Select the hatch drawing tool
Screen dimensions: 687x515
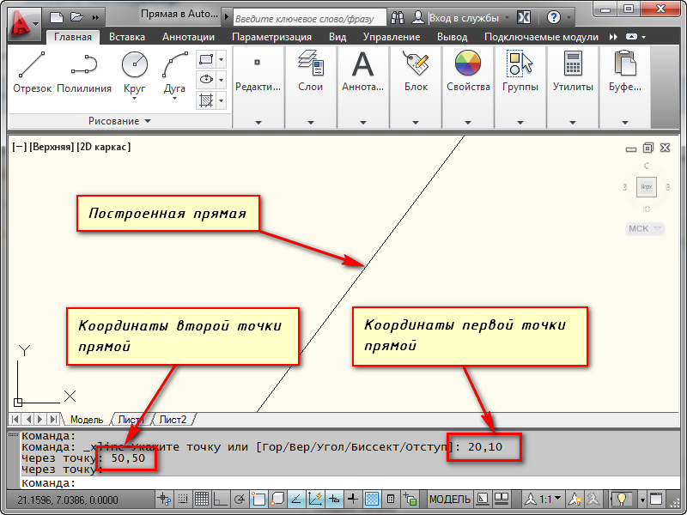pos(206,100)
